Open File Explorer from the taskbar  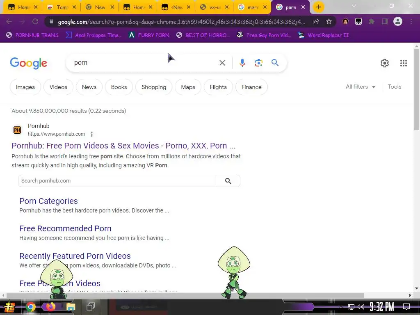click(x=71, y=307)
